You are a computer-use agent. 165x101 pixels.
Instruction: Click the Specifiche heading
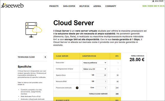tap(25, 67)
